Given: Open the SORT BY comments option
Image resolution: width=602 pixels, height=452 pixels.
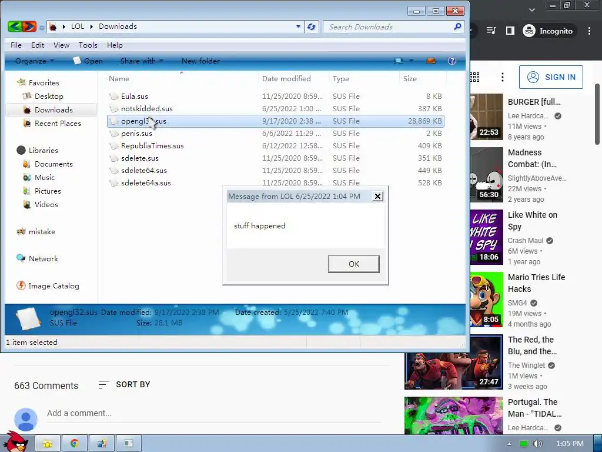Looking at the screenshot, I should point(125,384).
